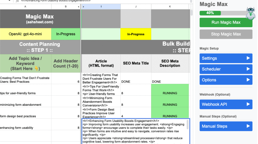Select 'Creating Forms That Don't Frustrate Users' topic cell
This screenshot has width=258, height=144.
point(25,78)
